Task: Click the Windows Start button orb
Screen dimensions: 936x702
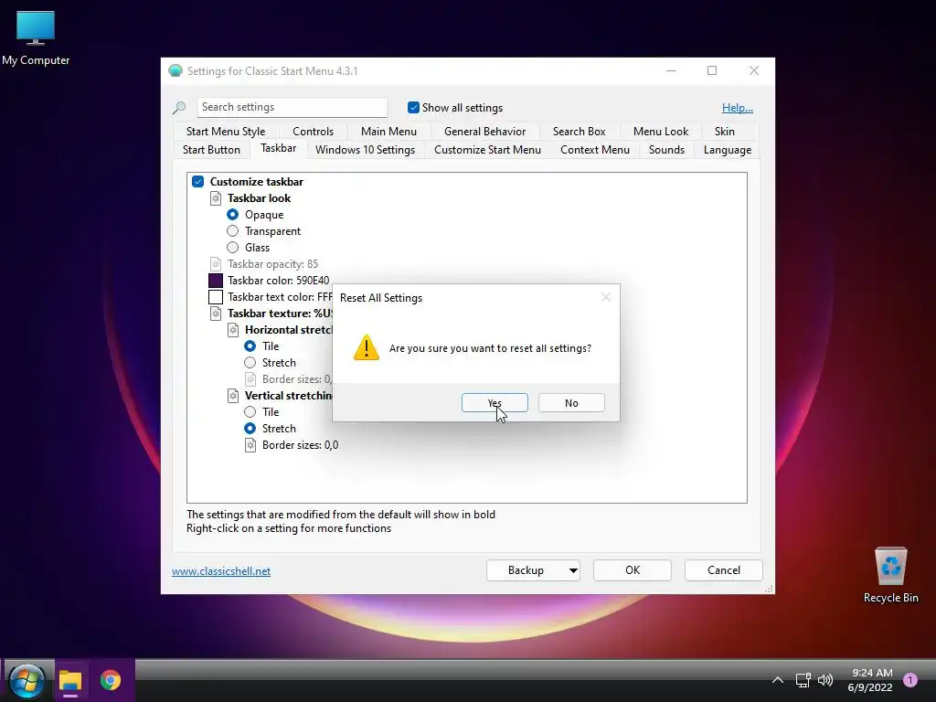Action: click(27, 680)
